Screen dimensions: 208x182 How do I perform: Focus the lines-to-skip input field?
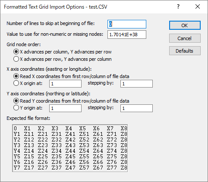[127, 24]
